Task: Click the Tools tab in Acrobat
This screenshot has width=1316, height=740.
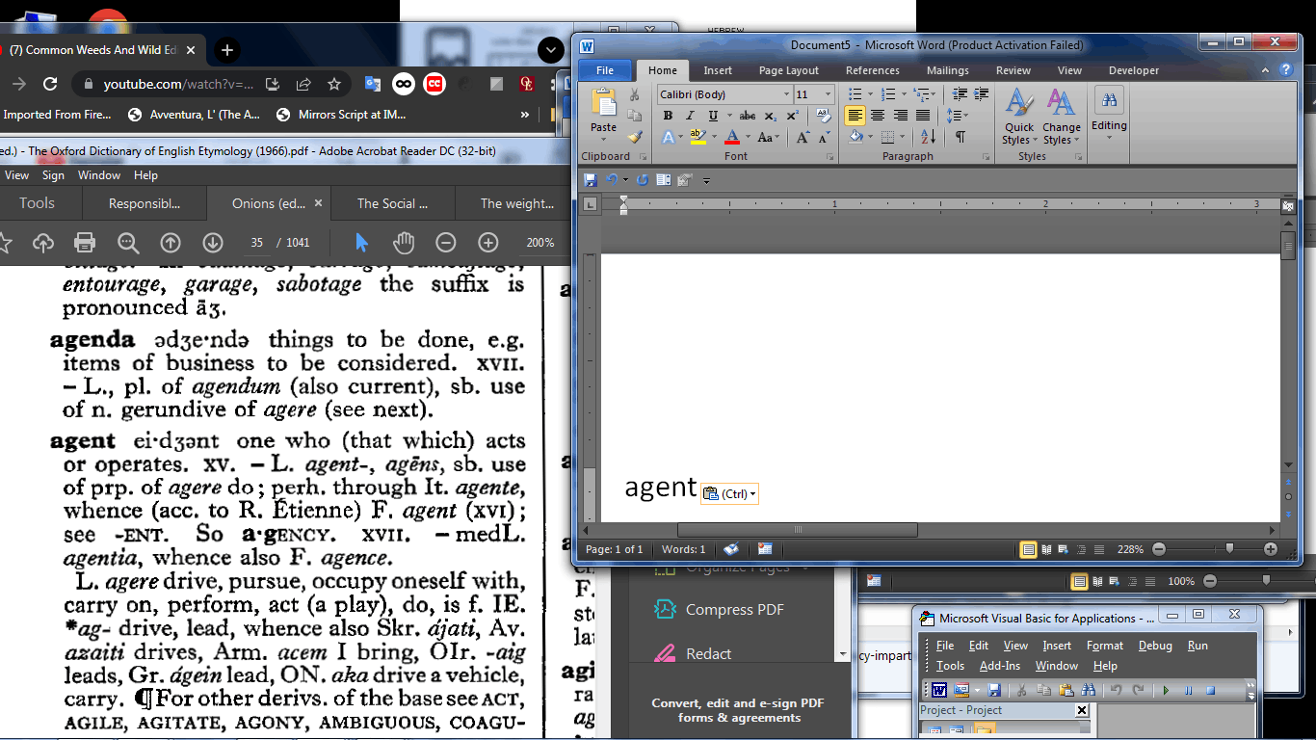Action: (x=37, y=203)
